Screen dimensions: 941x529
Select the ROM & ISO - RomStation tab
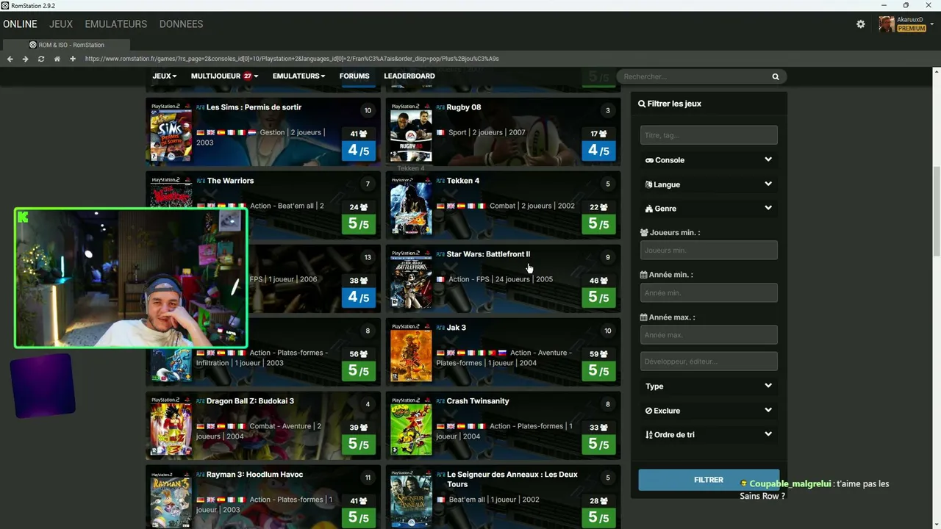[66, 45]
